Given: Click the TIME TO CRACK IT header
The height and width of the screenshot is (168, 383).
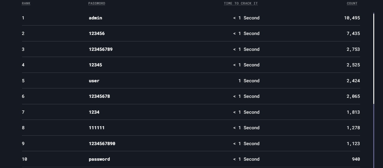Looking at the screenshot, I should coord(241,4).
